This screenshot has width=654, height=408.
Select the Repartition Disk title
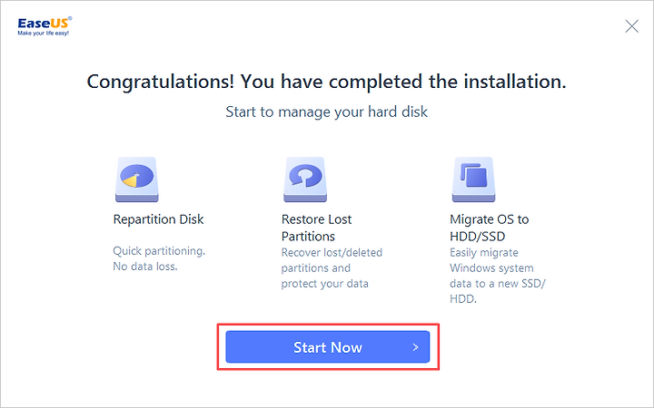pyautogui.click(x=158, y=219)
